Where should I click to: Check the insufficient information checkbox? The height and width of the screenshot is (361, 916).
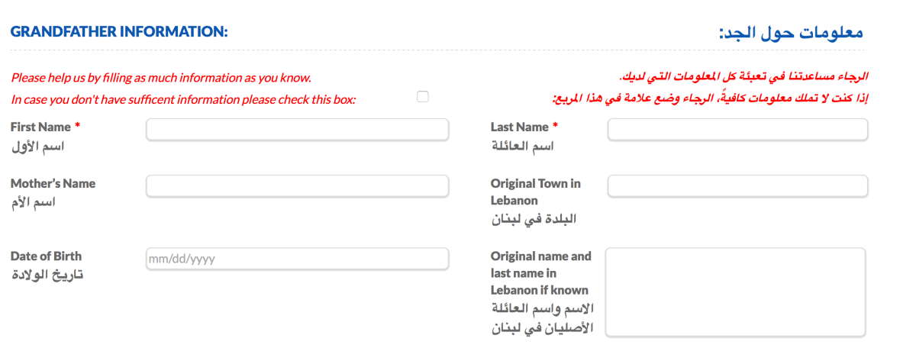423,97
